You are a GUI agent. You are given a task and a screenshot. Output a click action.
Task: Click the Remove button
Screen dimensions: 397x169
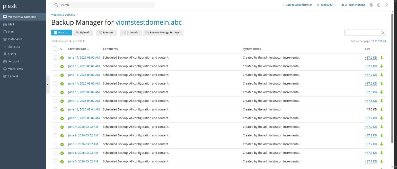click(x=106, y=32)
